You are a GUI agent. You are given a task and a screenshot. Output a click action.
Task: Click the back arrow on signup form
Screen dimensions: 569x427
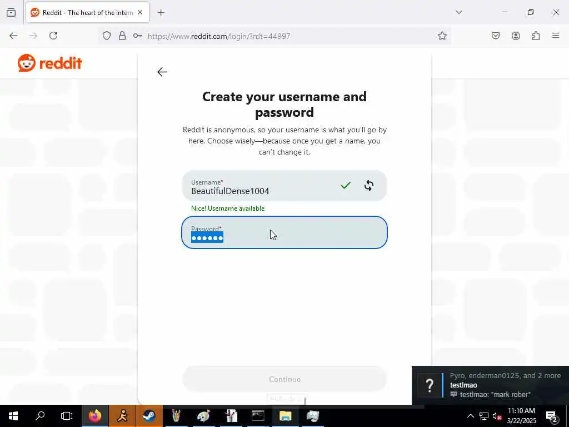pos(162,72)
